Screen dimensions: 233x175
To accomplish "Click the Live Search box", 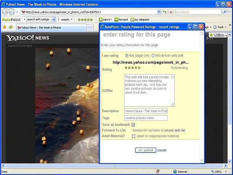I will coord(198,12).
